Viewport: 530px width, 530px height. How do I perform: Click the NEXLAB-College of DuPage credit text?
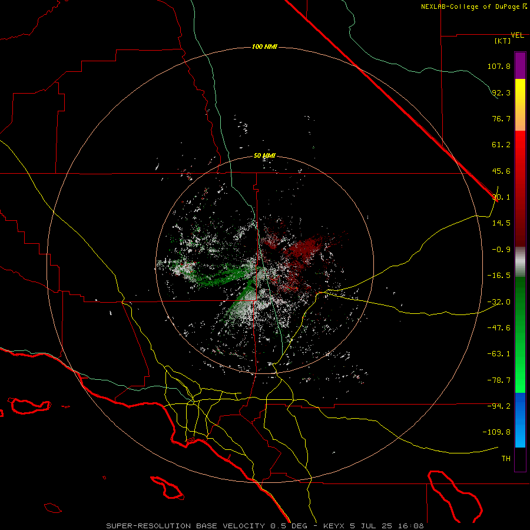point(474,6)
